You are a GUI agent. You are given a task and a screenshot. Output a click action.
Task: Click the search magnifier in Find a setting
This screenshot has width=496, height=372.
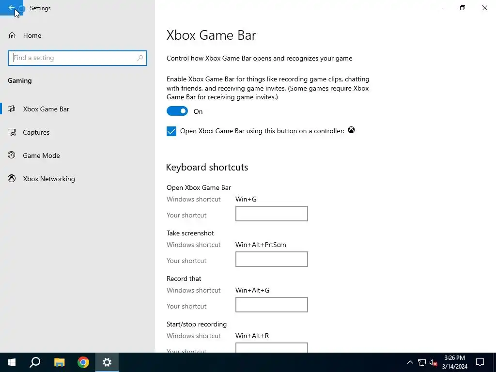click(x=140, y=58)
